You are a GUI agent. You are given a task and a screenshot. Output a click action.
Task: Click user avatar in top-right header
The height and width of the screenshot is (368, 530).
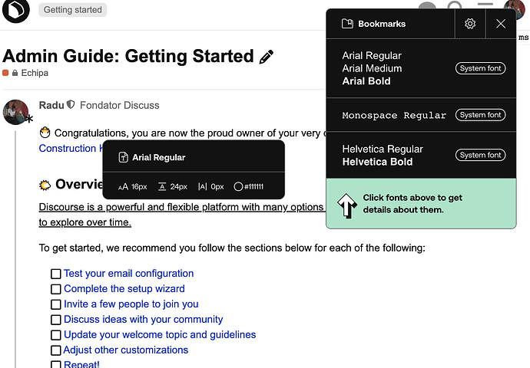(515, 8)
